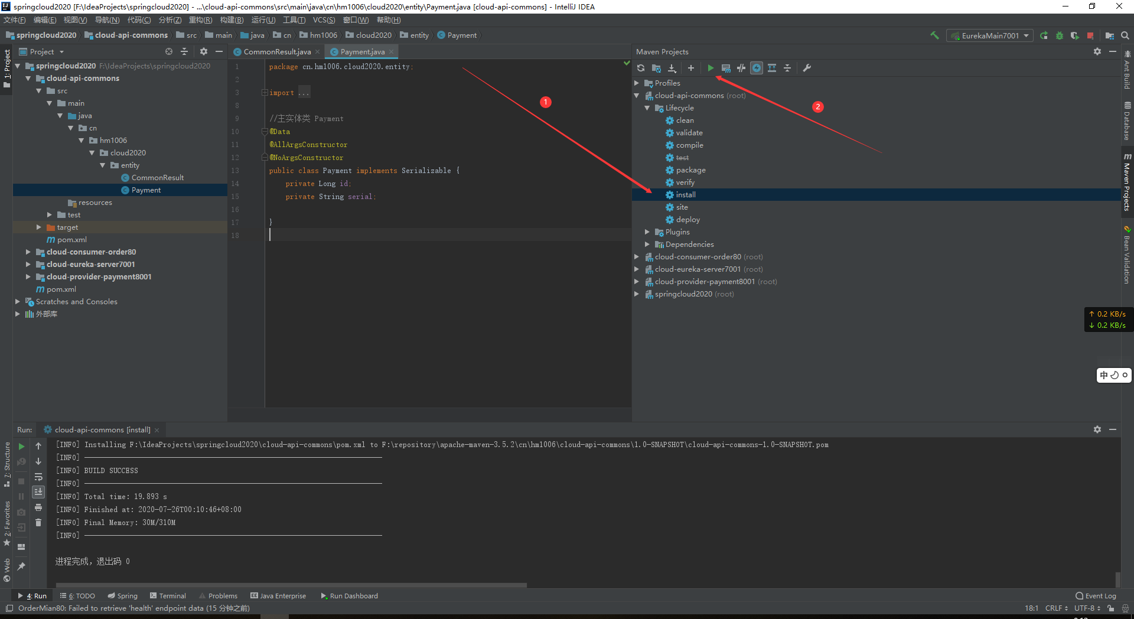
Task: Toggle Soft-Wrap in Run console
Action: click(x=38, y=477)
